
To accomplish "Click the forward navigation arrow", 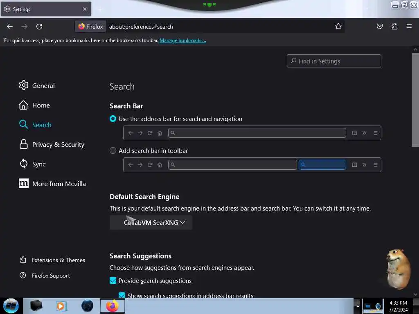I will 24,27.
